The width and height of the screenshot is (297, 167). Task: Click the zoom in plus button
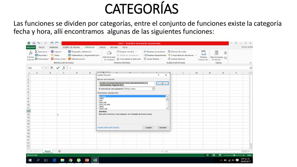point(244,155)
